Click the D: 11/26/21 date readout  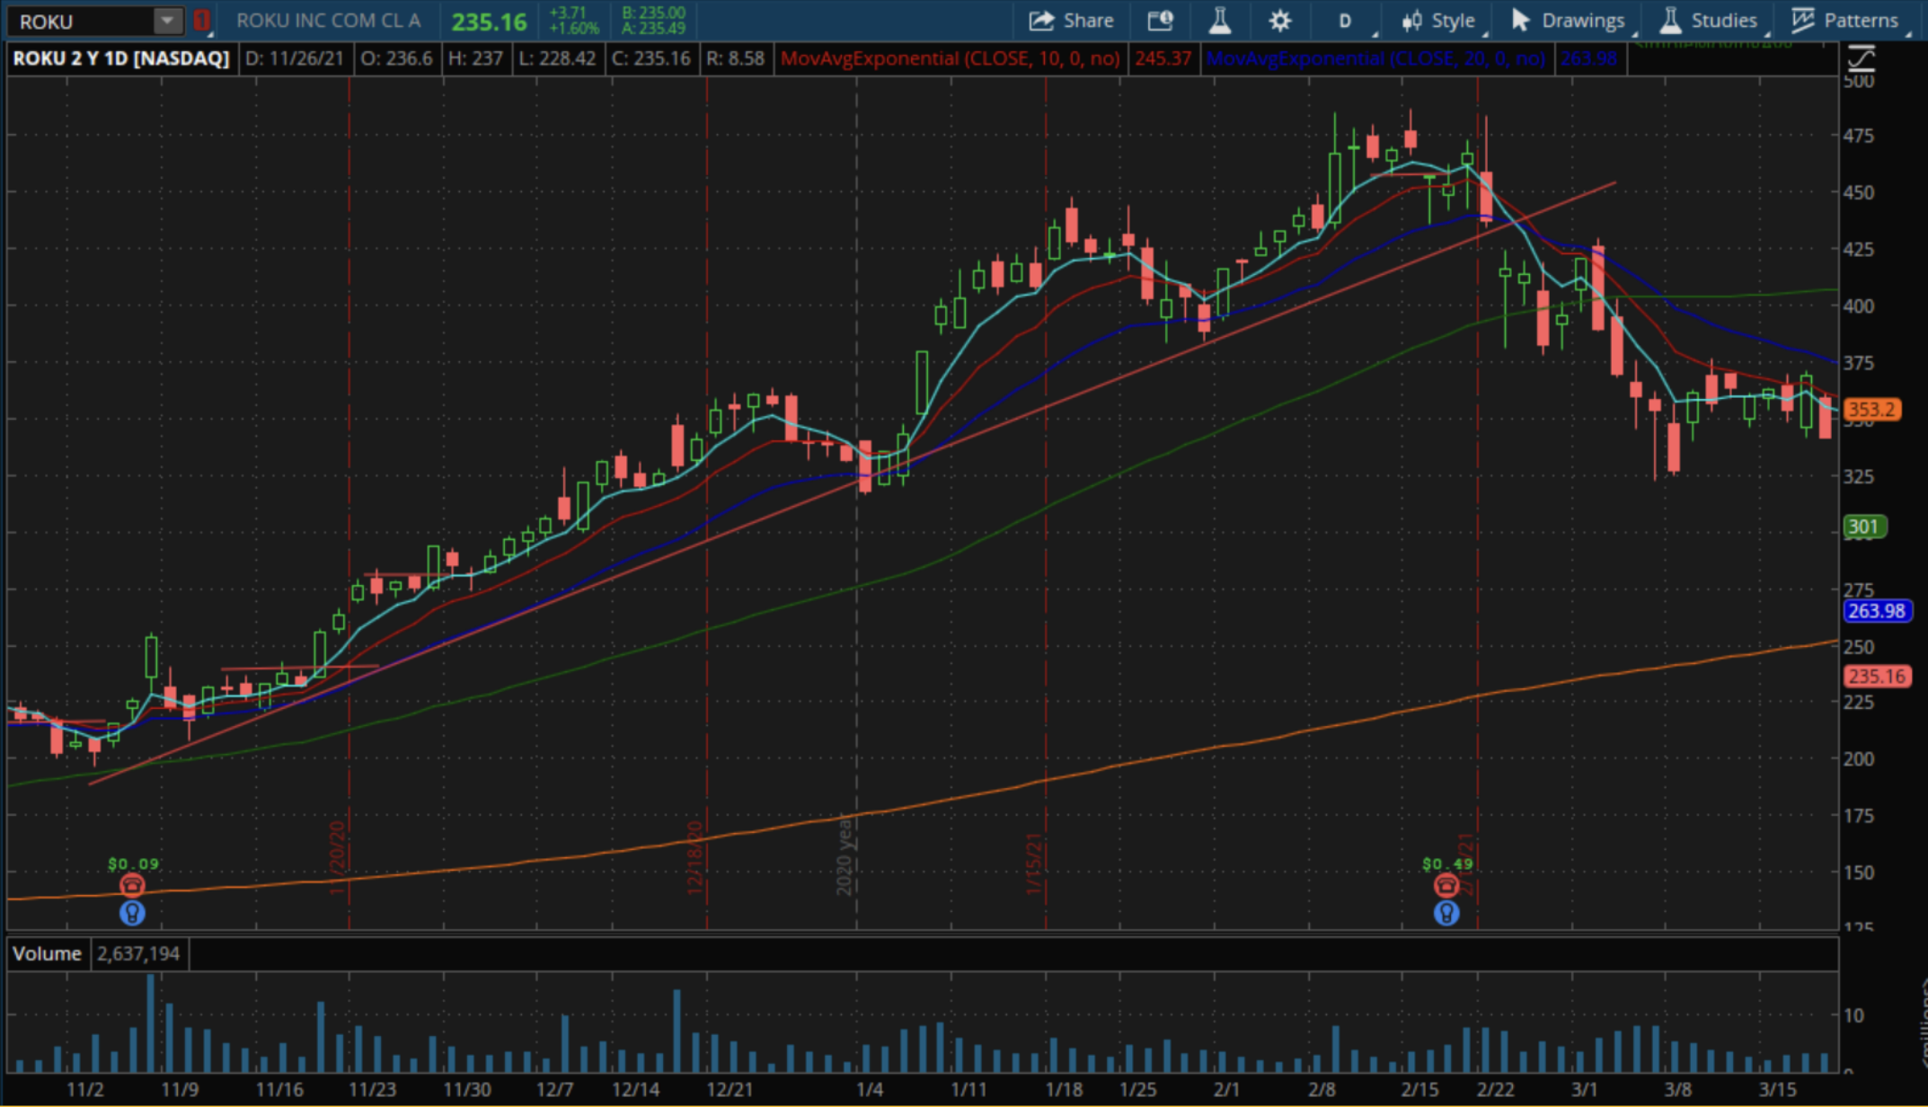pos(295,58)
